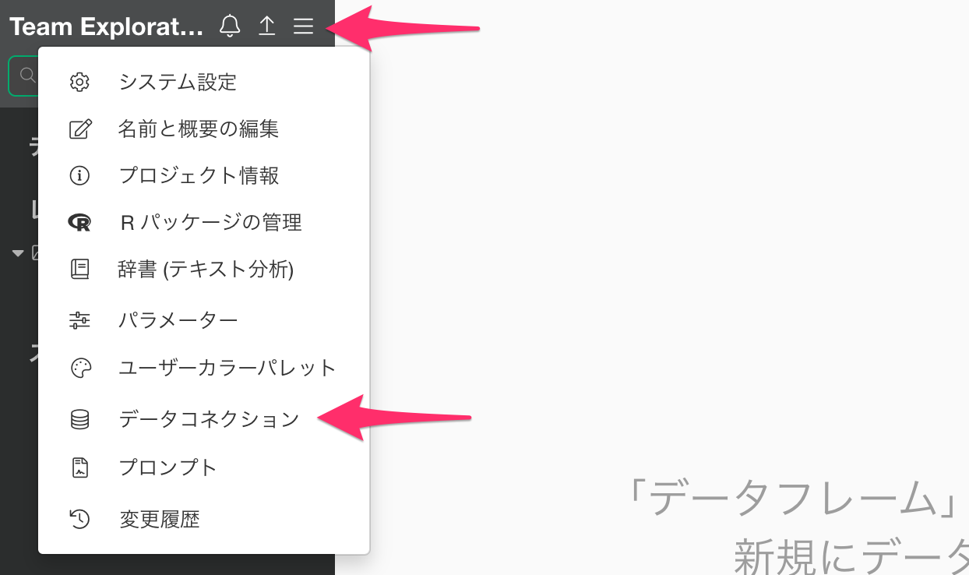This screenshot has width=969, height=575.
Task: Open 辞書 (テキスト分析) menu entry
Action: 204,270
